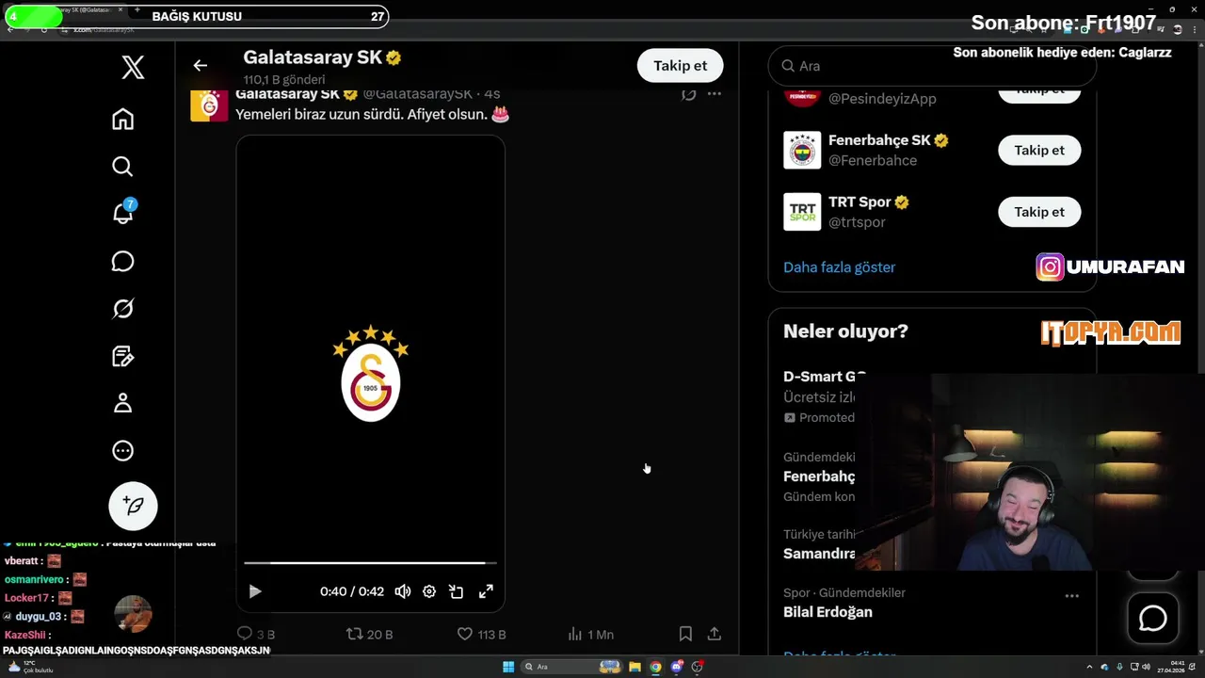Click Daha fazla göster under suggestions
This screenshot has height=678, width=1205.
coord(839,267)
